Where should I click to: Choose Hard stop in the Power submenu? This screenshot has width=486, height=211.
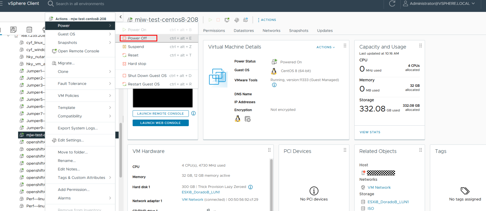coord(157,64)
